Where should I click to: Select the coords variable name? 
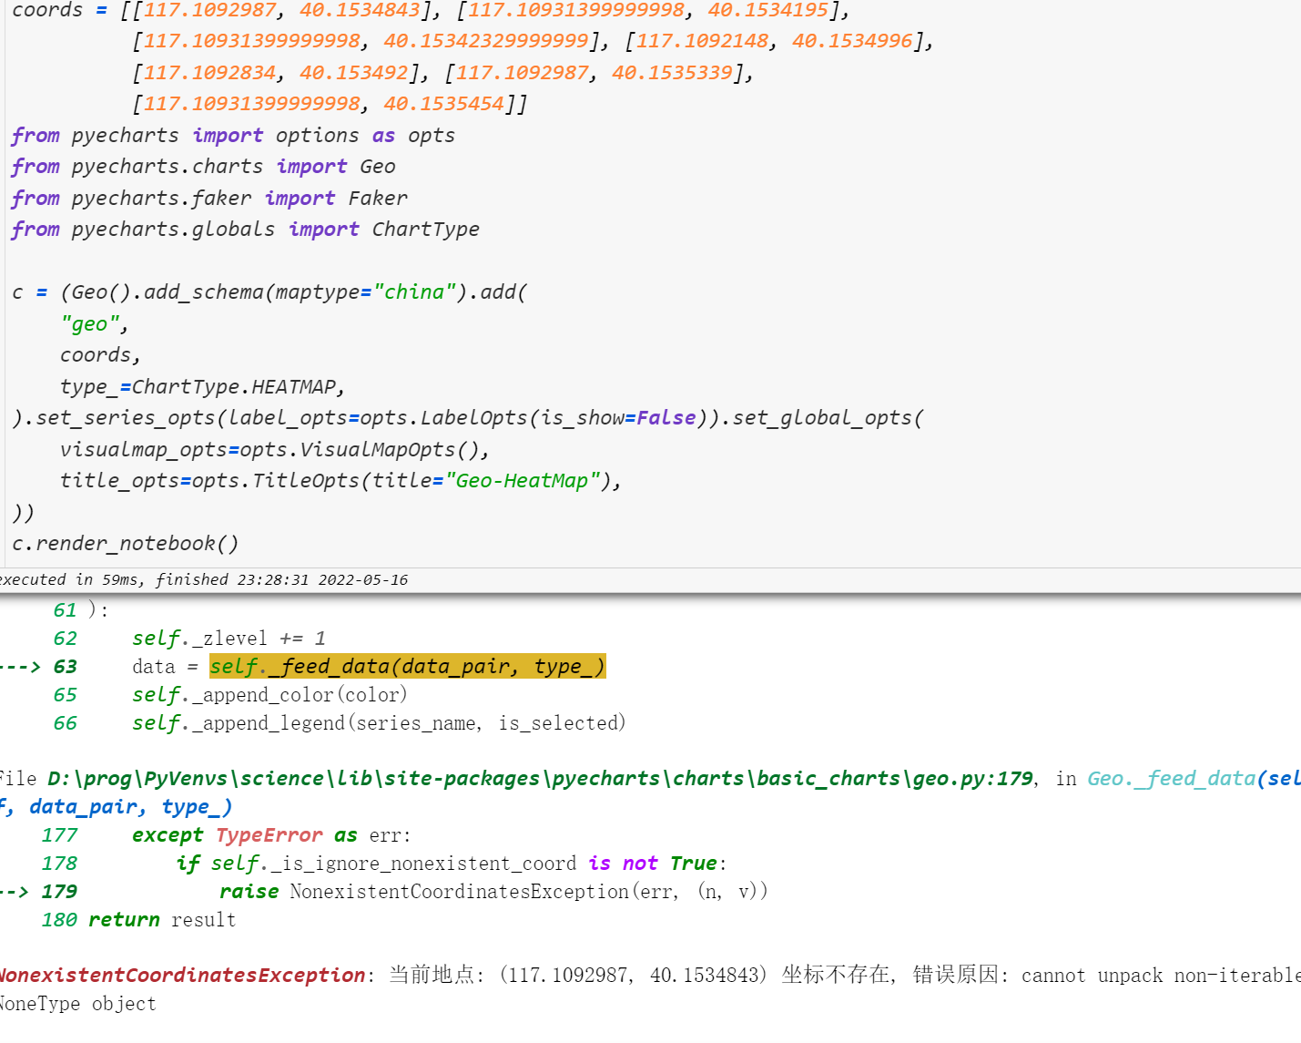pos(47,11)
